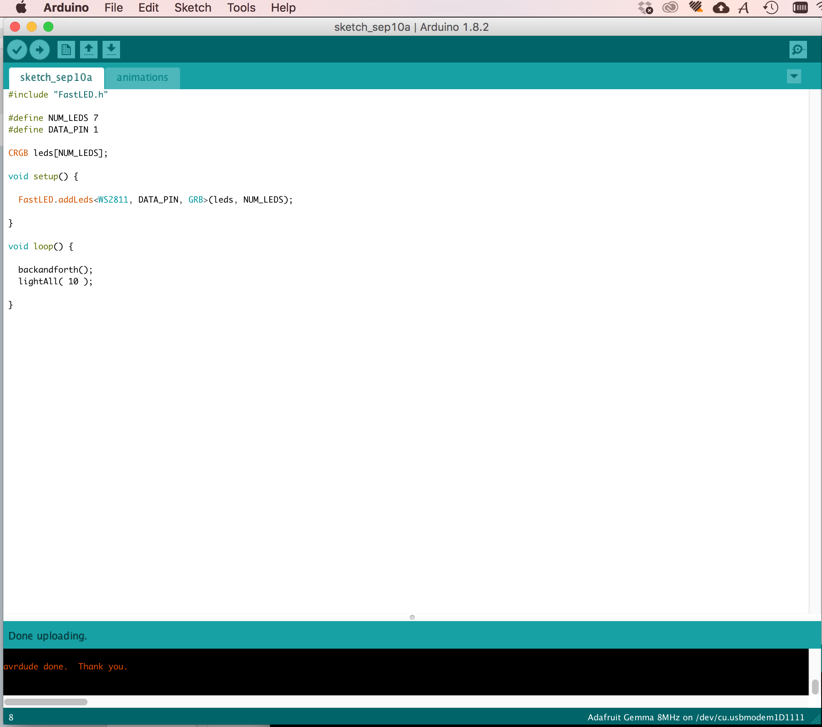The height and width of the screenshot is (727, 822).
Task: Click the window title 'sketch_sep10a | Arduino 1.8.2'
Action: click(411, 27)
